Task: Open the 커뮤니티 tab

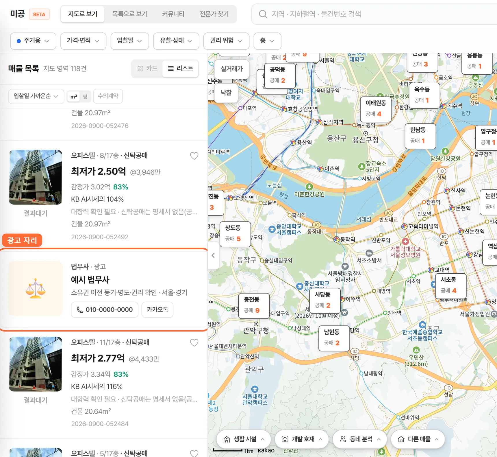Action: point(173,14)
